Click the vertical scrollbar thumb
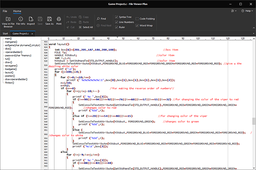Image resolution: width=256 pixels, height=170 pixels. [254, 121]
